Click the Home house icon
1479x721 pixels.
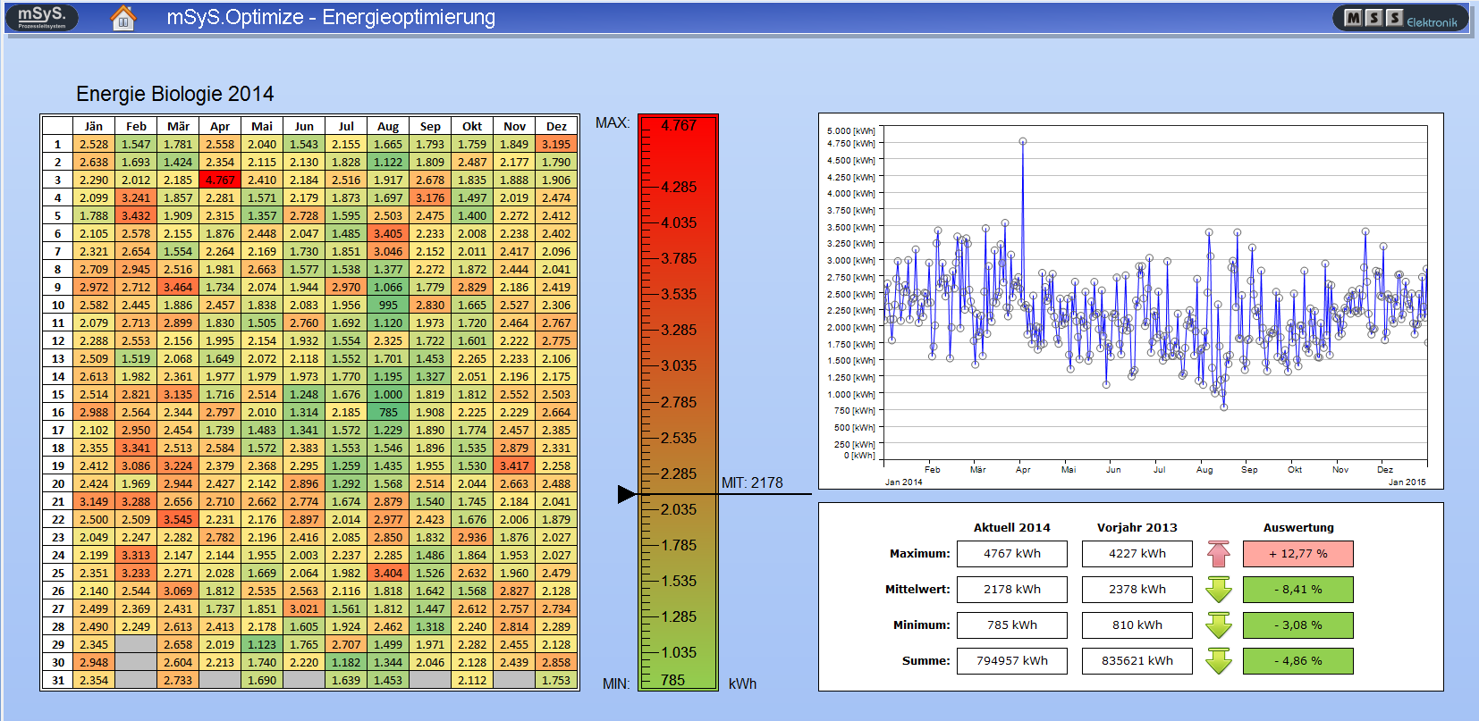click(x=123, y=18)
